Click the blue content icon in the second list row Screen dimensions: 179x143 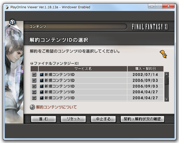42,80
